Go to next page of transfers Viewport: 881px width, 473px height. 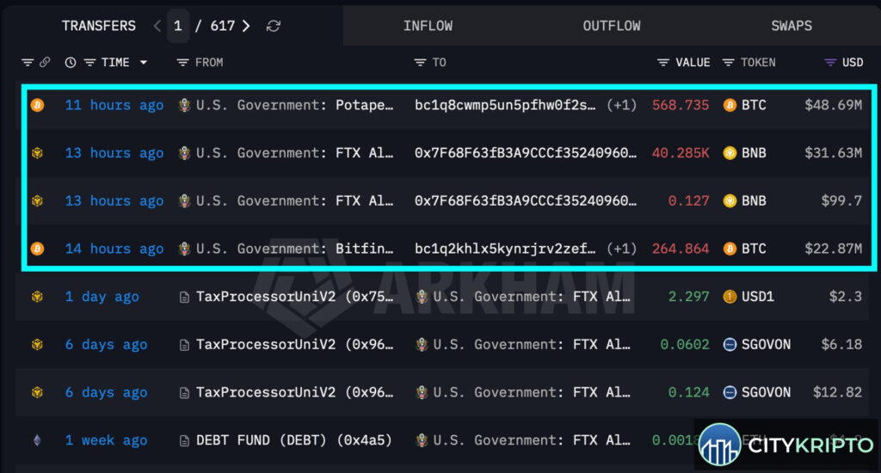pyautogui.click(x=246, y=26)
